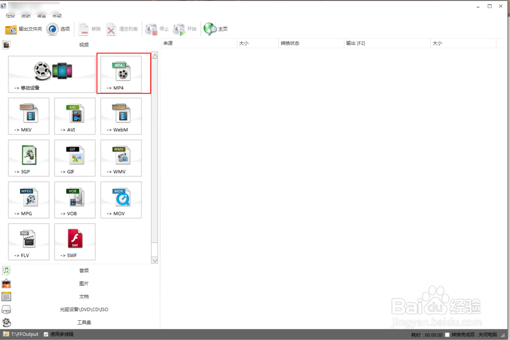Viewport: 510px width, 340px height.
Task: Select the MP4 conversion tile
Action: (121, 74)
